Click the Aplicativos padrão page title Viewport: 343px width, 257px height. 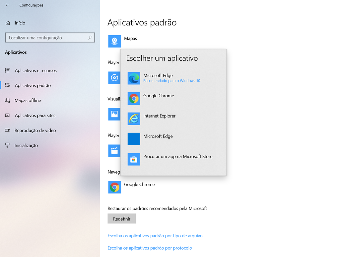coord(142,22)
